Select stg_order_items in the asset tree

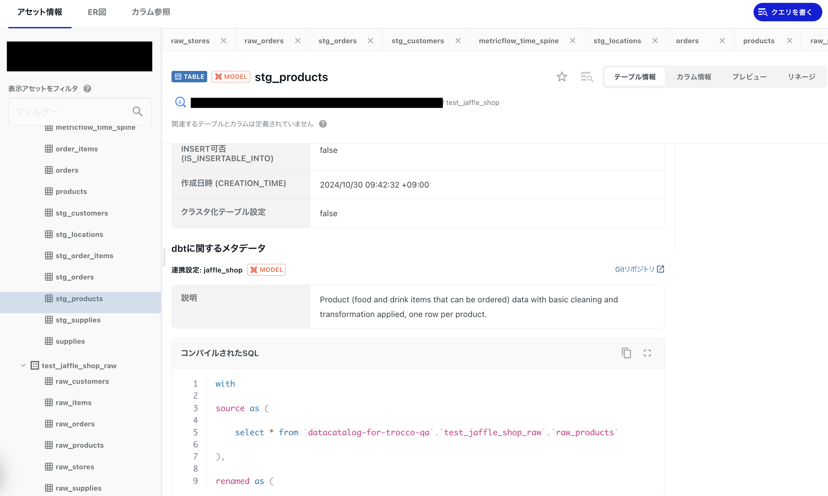tap(84, 256)
